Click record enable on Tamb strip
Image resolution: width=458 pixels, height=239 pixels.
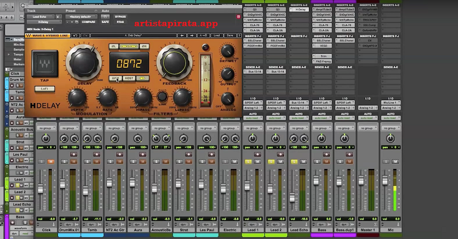pyautogui.click(x=96, y=154)
